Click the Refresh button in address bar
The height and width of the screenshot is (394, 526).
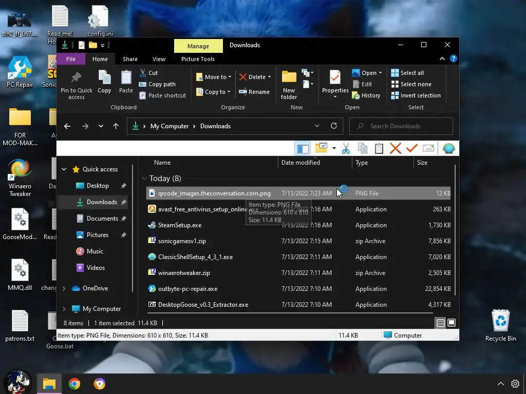(x=334, y=126)
